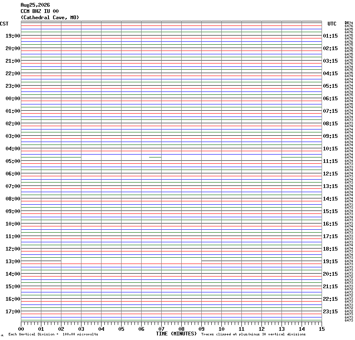Image resolution: width=355 pixels, height=340 pixels.
Task: Click the vertical division microvolts note
Action: coord(53,334)
